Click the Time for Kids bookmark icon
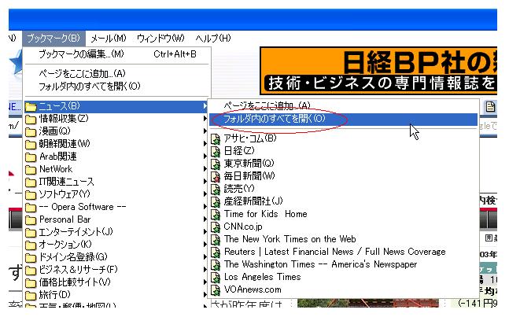The height and width of the screenshot is (317, 509). pos(216,215)
